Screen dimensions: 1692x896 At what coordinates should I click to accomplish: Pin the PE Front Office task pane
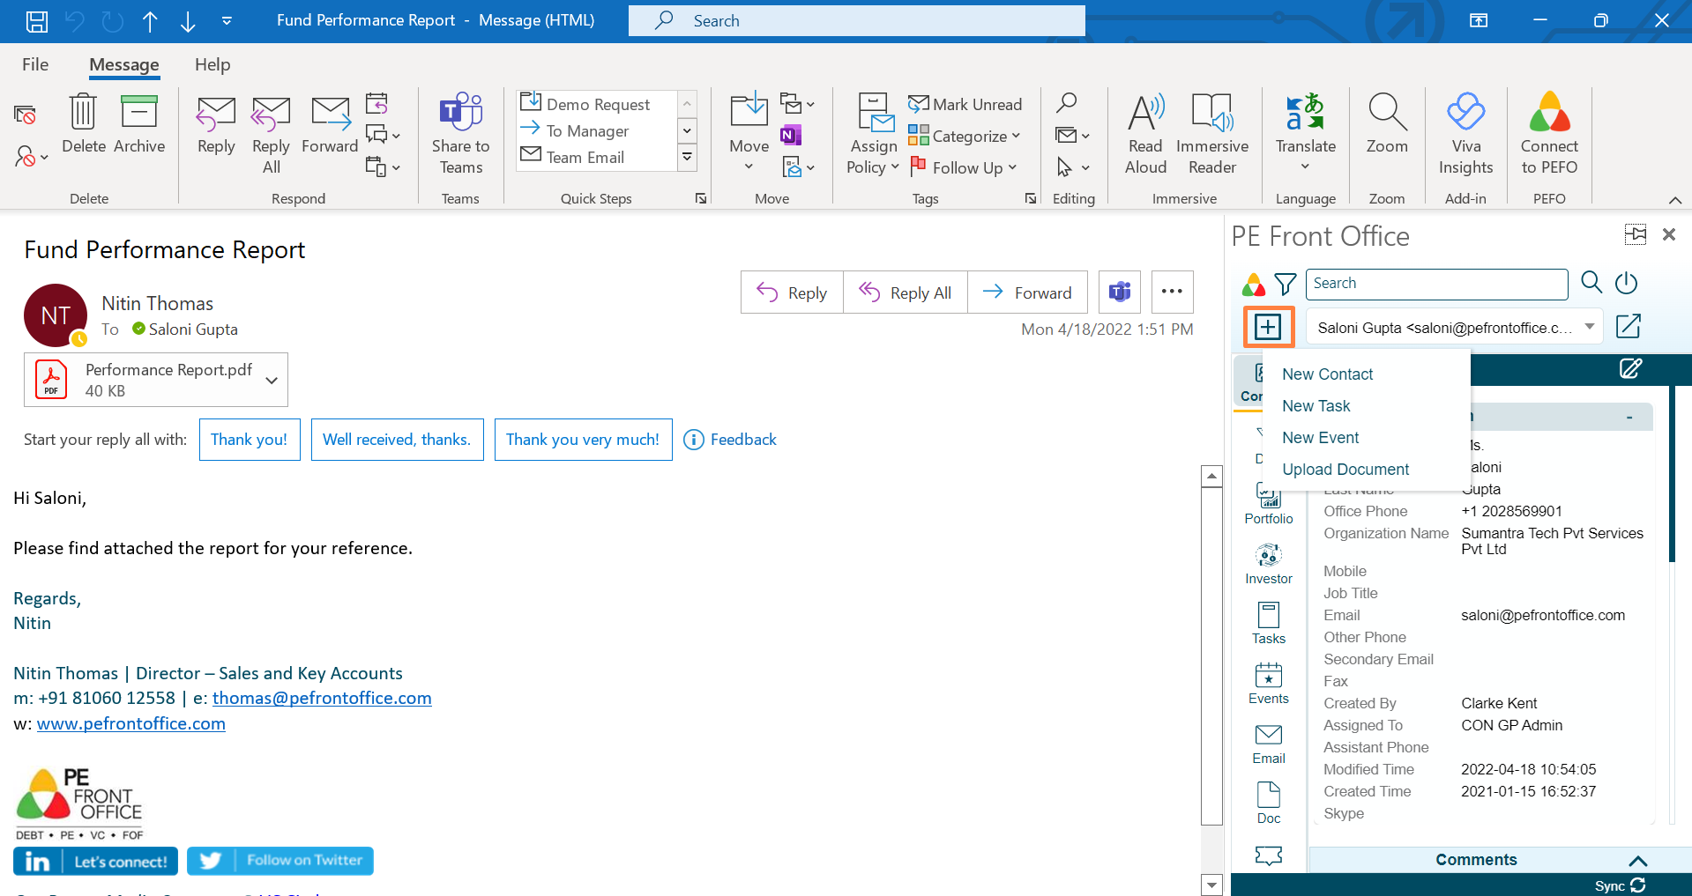1635,234
